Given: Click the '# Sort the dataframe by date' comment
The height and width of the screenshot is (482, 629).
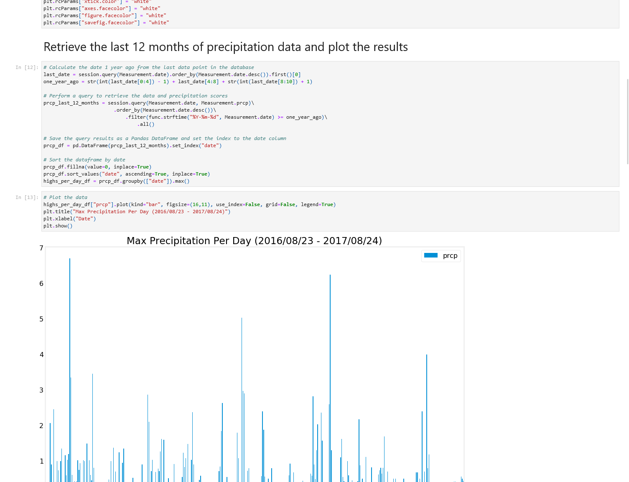Looking at the screenshot, I should click(84, 160).
